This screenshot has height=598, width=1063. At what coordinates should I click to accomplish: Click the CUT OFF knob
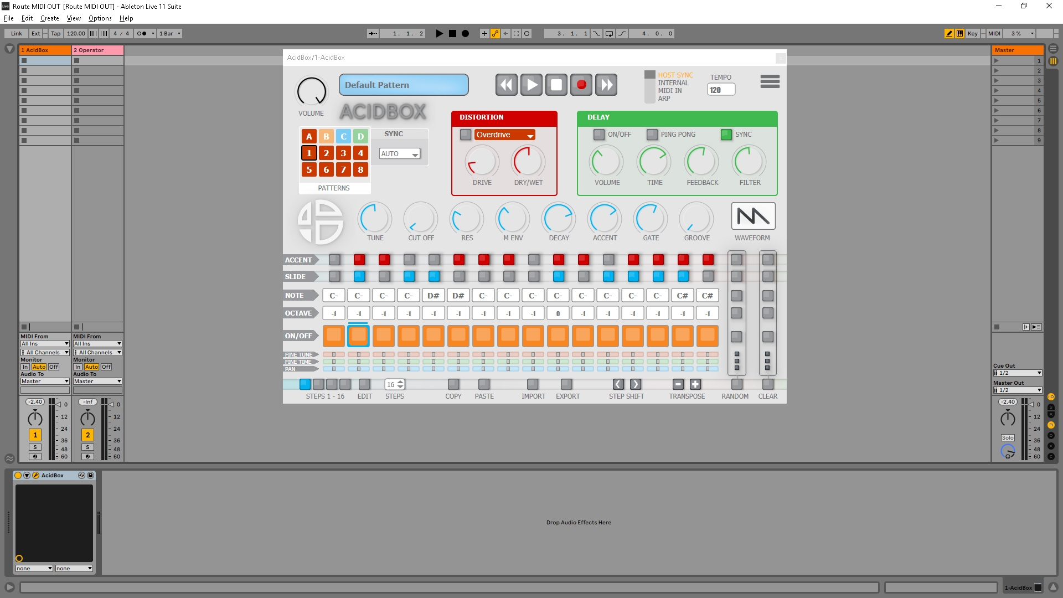tap(421, 218)
